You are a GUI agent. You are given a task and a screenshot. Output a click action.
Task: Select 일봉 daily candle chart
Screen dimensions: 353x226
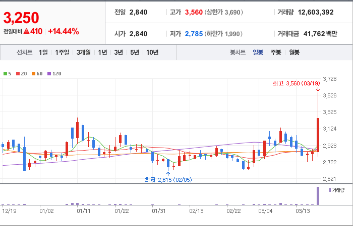[258, 53]
